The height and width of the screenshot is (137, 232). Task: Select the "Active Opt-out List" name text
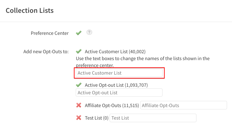click(x=104, y=85)
